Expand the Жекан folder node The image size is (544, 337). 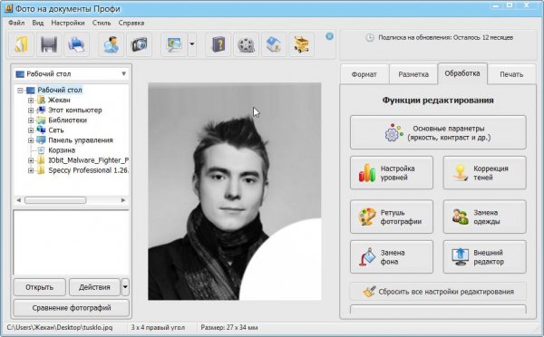(x=31, y=101)
